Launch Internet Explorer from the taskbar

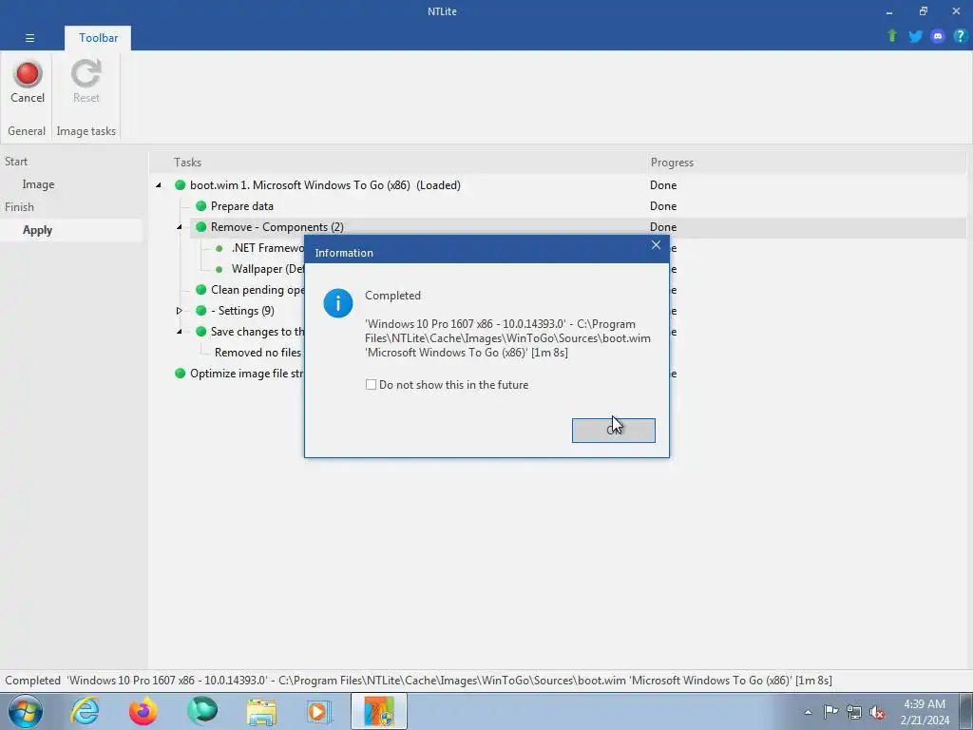[x=85, y=711]
